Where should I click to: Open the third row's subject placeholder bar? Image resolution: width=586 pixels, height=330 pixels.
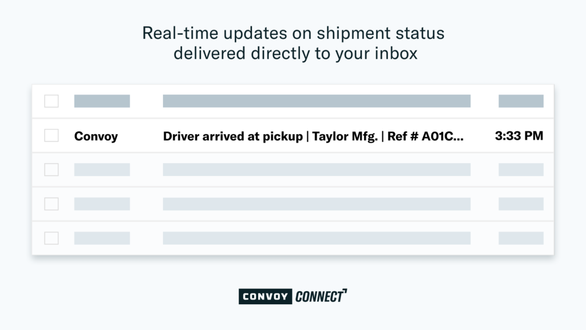[x=316, y=170]
